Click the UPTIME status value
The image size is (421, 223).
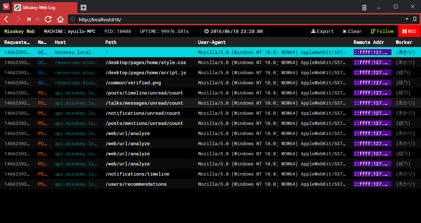pyautogui.click(x=175, y=31)
